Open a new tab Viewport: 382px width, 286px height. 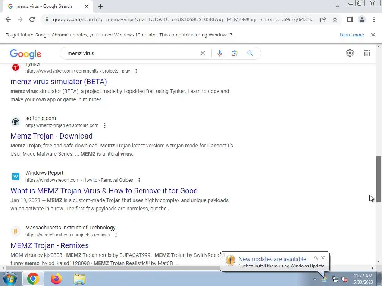[x=101, y=7]
